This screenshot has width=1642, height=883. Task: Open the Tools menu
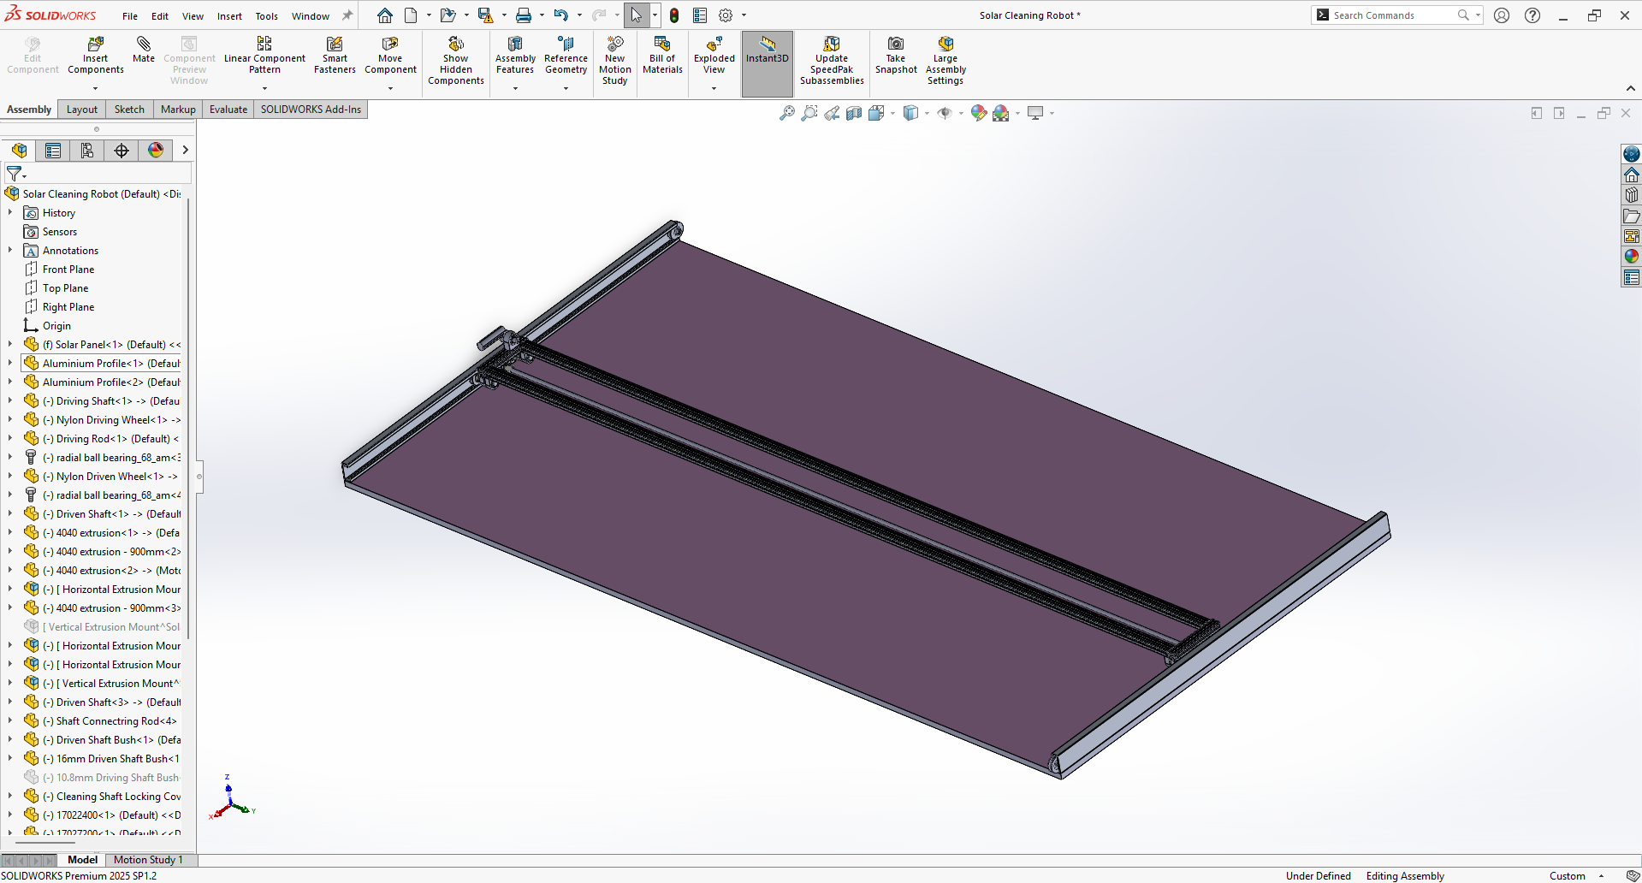(266, 16)
